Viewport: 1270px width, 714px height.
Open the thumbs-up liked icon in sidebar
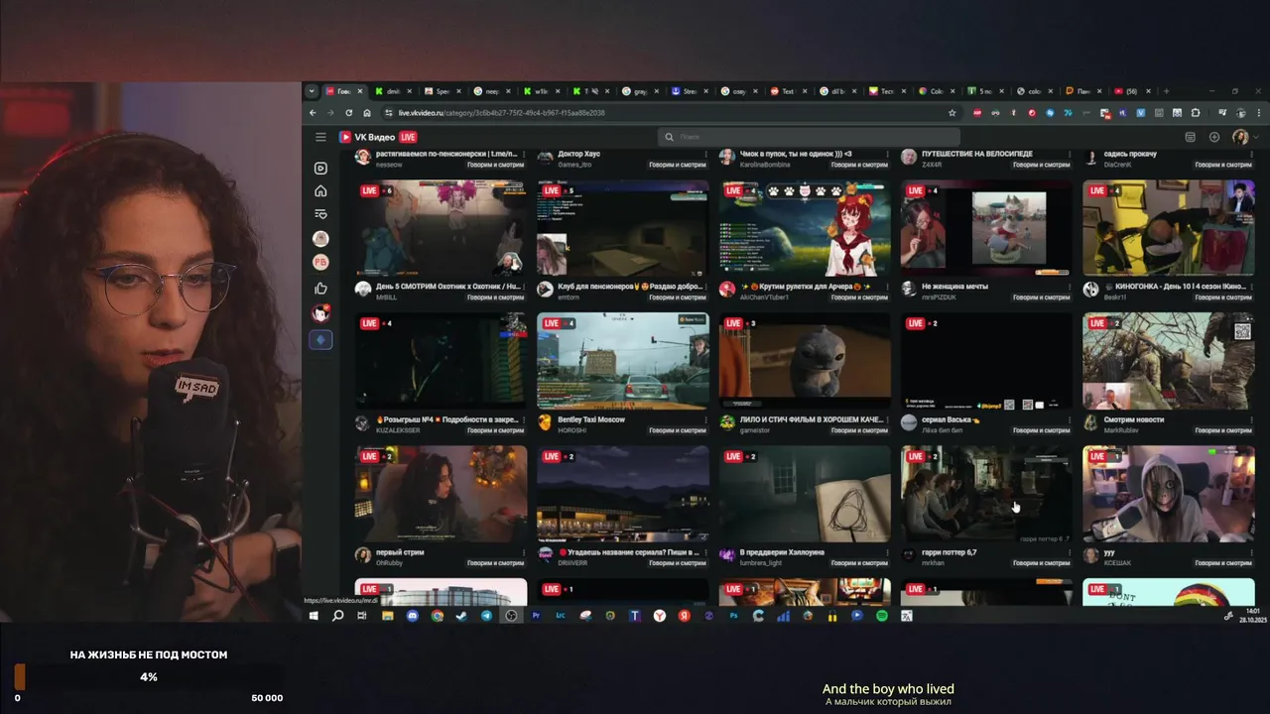pos(320,289)
